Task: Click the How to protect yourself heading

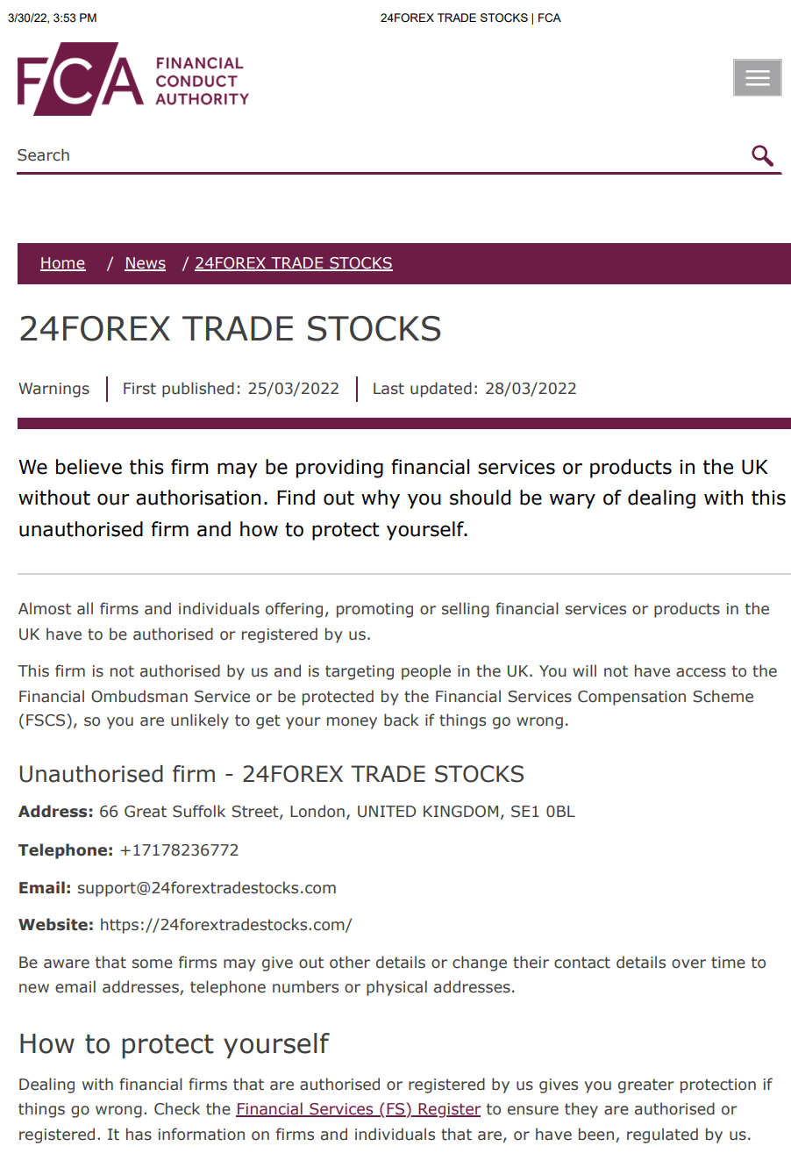Action: [x=174, y=1043]
